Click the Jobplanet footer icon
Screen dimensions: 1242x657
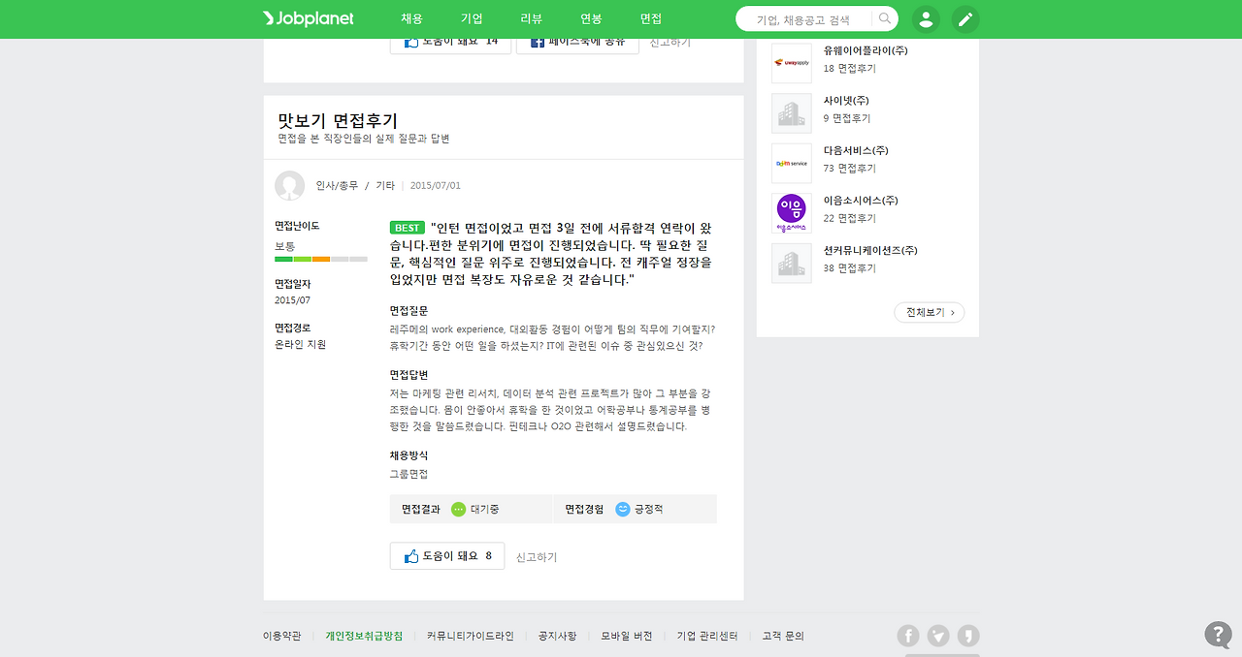[x=969, y=635]
